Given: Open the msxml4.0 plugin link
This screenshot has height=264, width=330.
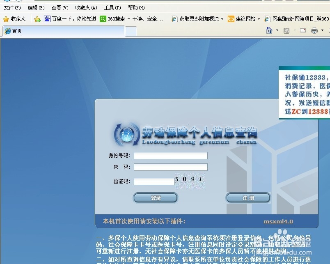Looking at the screenshot, I should click(278, 221).
